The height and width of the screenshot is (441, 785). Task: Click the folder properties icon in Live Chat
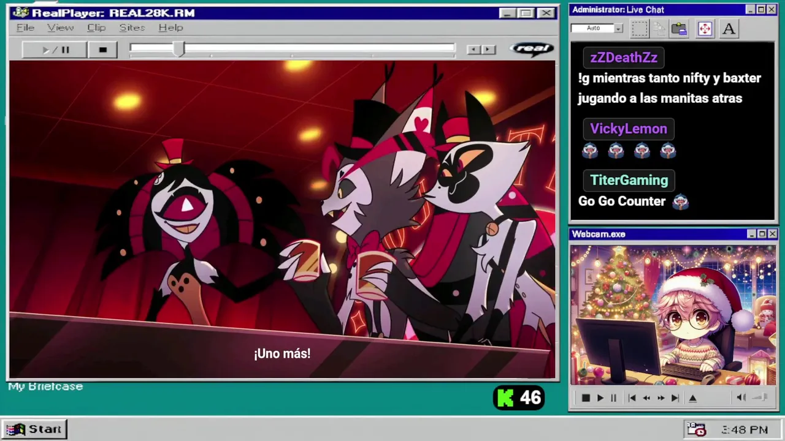[679, 28]
